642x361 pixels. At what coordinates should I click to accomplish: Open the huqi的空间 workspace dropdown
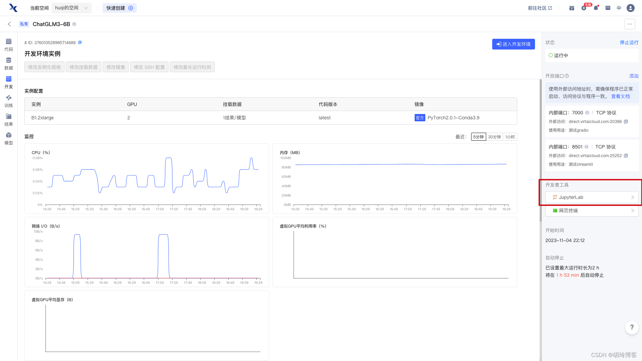(71, 8)
